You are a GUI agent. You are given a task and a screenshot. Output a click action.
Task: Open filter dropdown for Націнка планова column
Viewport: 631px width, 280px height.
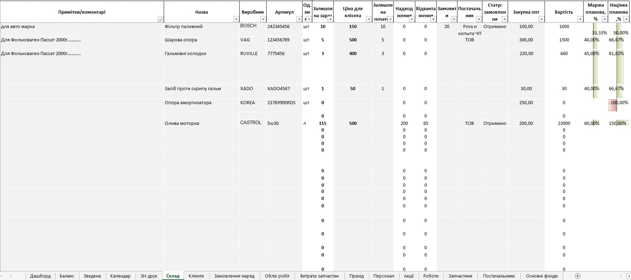[626, 19]
